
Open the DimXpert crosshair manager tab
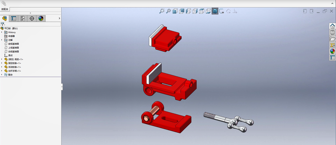click(32, 18)
